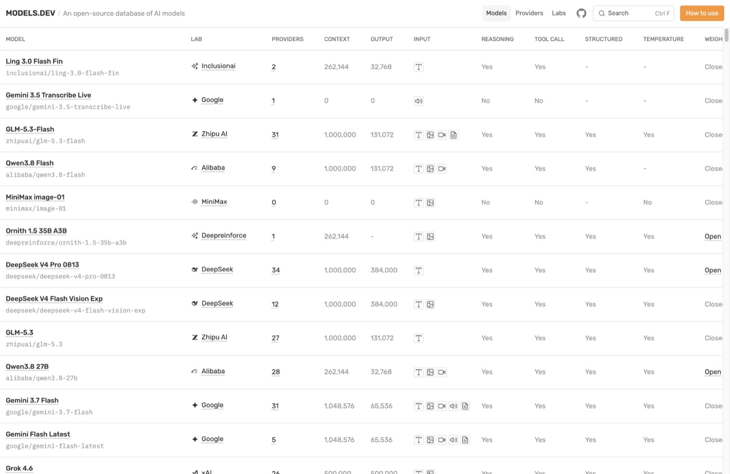
Task: Click model ID text google/gemini-flash-latest
Action: pos(55,446)
